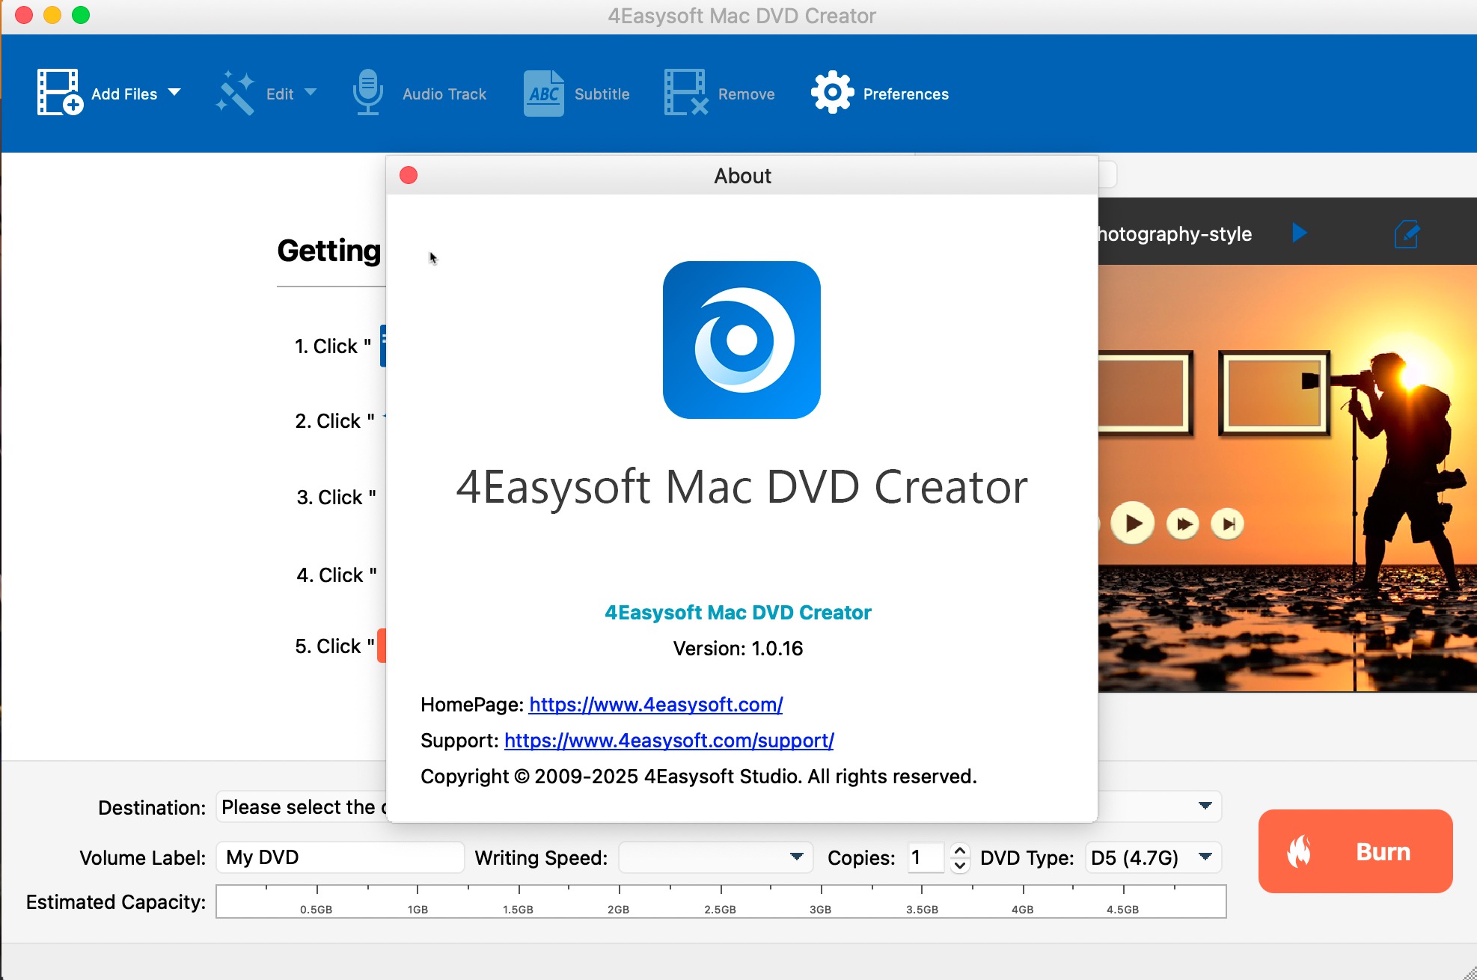The width and height of the screenshot is (1477, 980).
Task: Click the copyright notice text
Action: tap(699, 777)
